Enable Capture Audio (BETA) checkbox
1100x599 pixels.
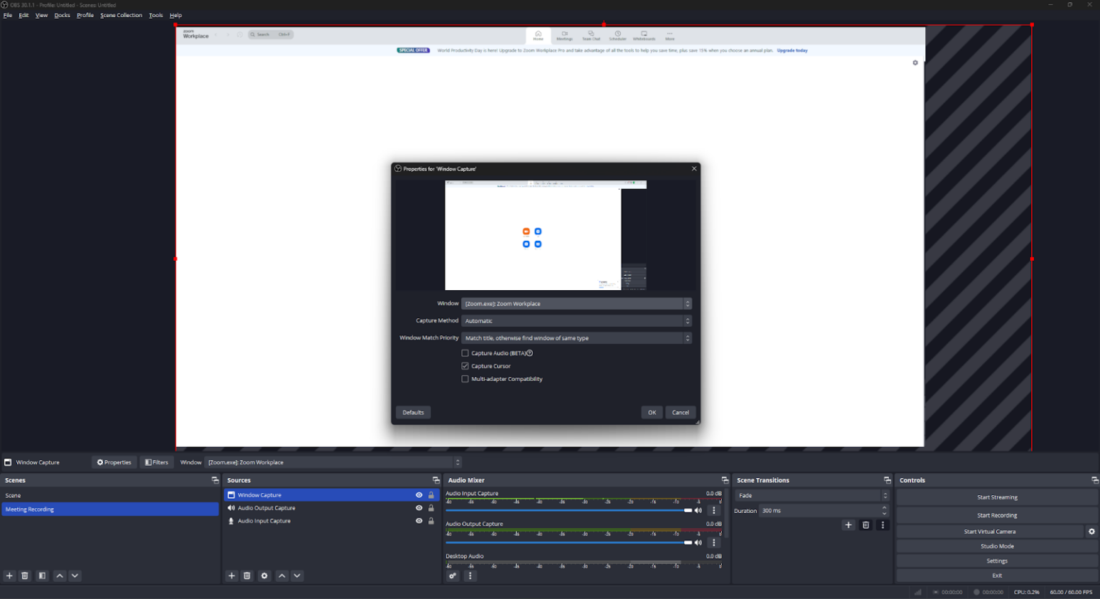(465, 353)
